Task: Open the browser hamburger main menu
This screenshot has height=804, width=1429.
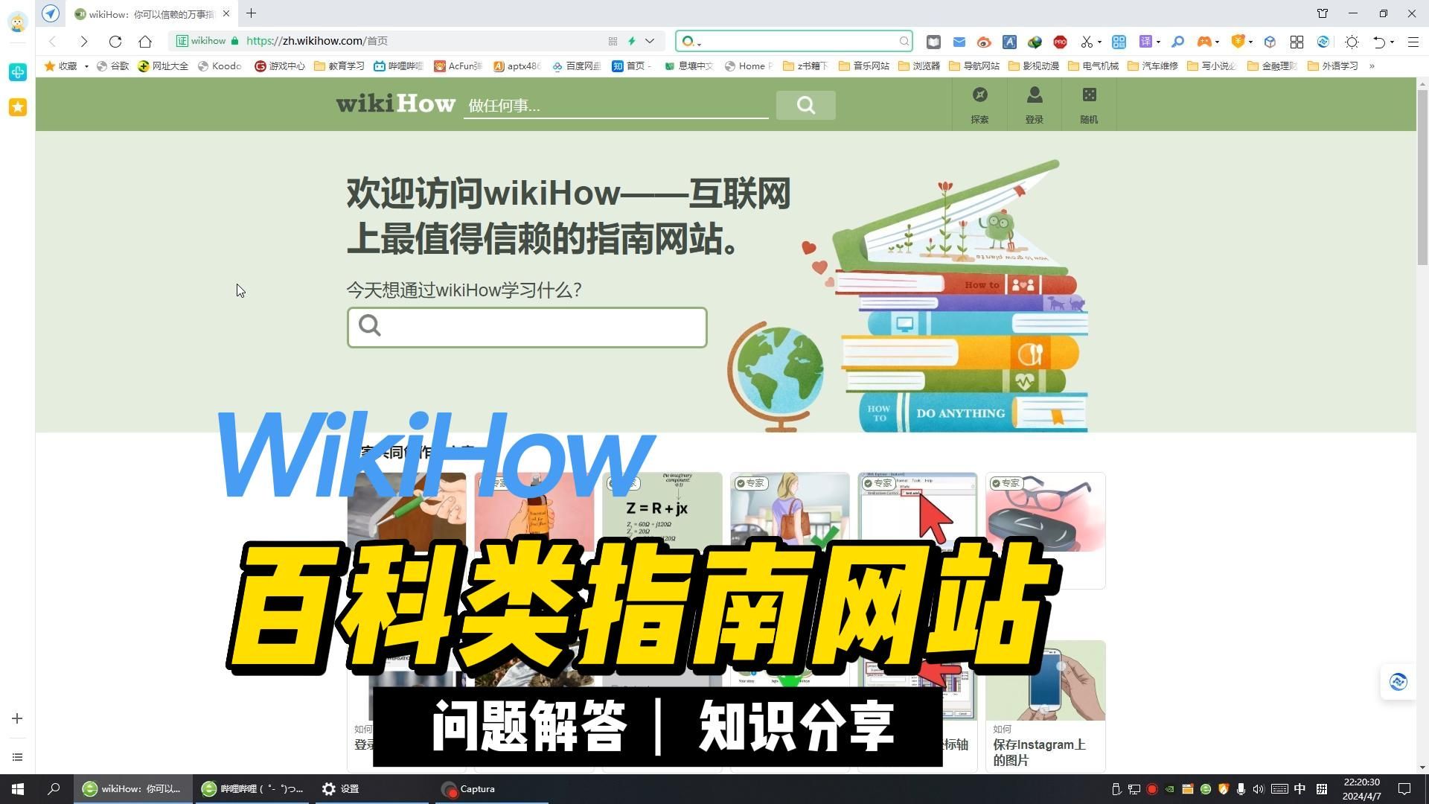Action: coord(1413,42)
